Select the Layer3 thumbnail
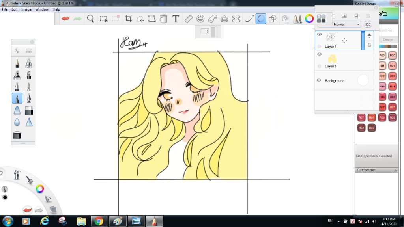The height and width of the screenshot is (227, 404). click(332, 59)
